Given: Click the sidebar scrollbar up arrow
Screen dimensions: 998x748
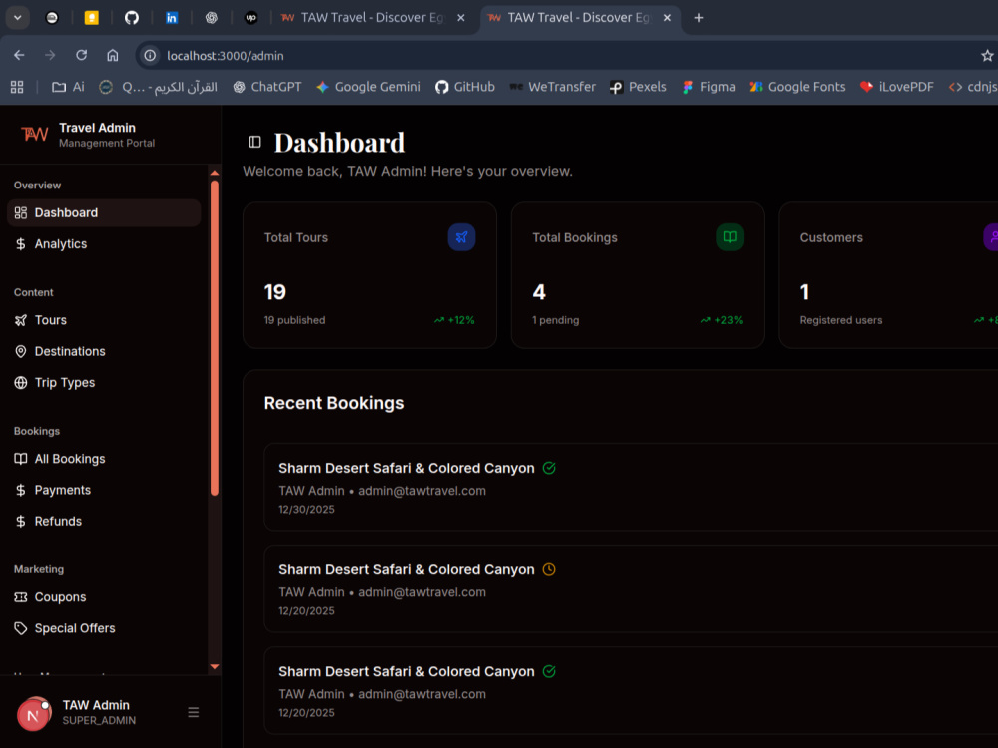Looking at the screenshot, I should pyautogui.click(x=215, y=173).
